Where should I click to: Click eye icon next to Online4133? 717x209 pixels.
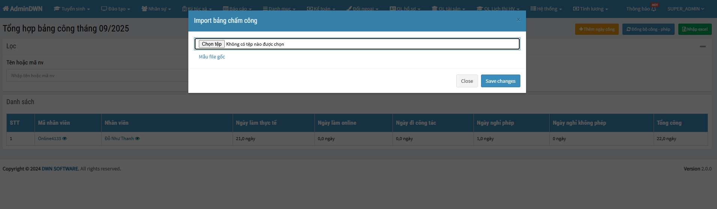point(65,139)
